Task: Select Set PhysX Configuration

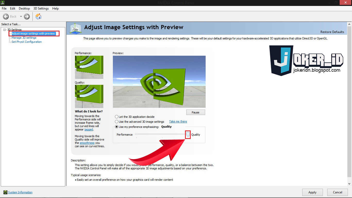Action: pyautogui.click(x=27, y=42)
